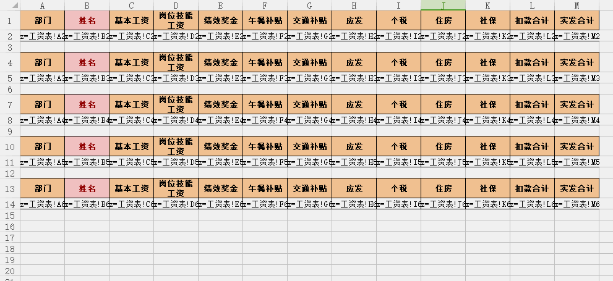Select column header M
This screenshot has width=613, height=281.
tap(577, 5)
